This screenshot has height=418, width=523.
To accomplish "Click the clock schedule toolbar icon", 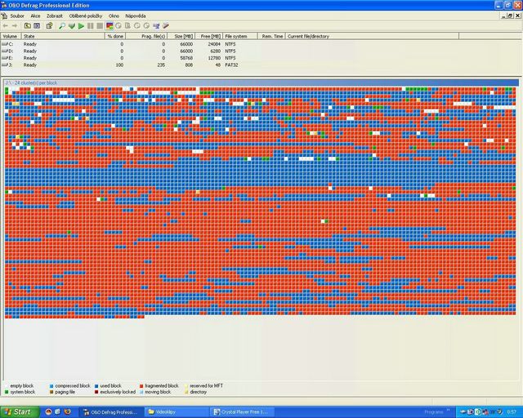I will point(137,26).
